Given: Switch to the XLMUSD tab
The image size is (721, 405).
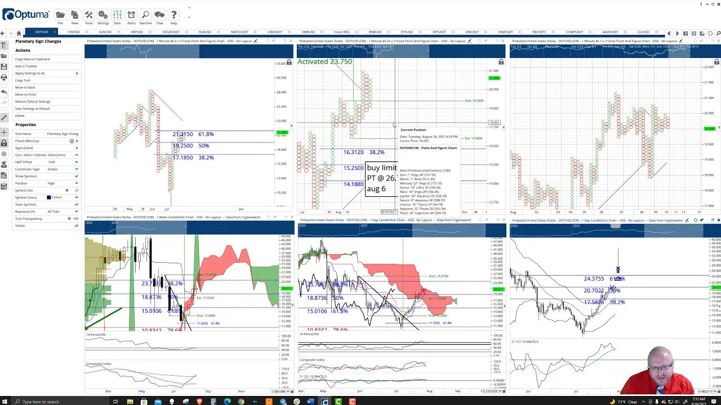Looking at the screenshot, I should click(205, 32).
